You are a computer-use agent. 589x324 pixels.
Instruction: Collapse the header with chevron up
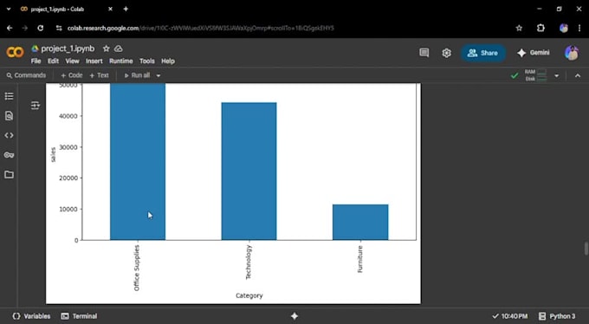(x=578, y=75)
